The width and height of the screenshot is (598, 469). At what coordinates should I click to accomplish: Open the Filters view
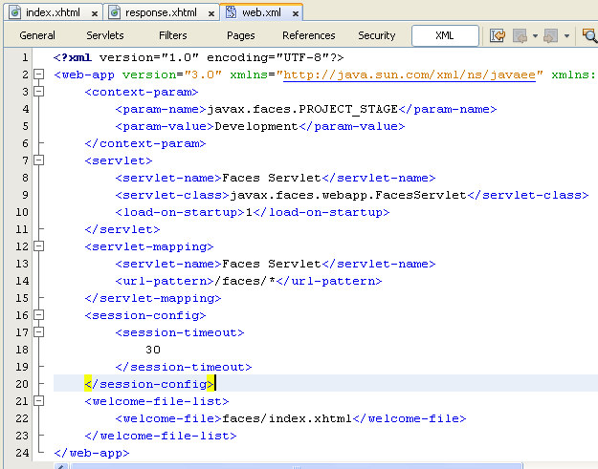click(173, 35)
